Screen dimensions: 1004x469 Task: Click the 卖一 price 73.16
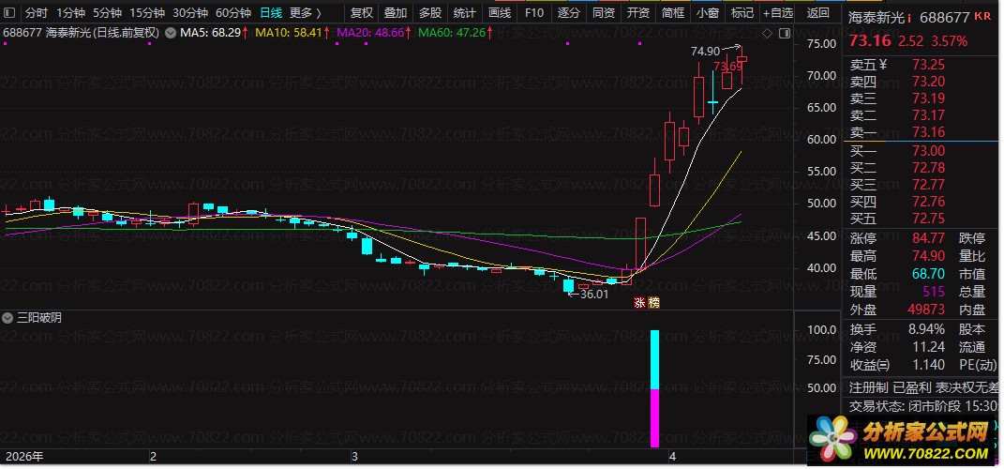point(928,132)
